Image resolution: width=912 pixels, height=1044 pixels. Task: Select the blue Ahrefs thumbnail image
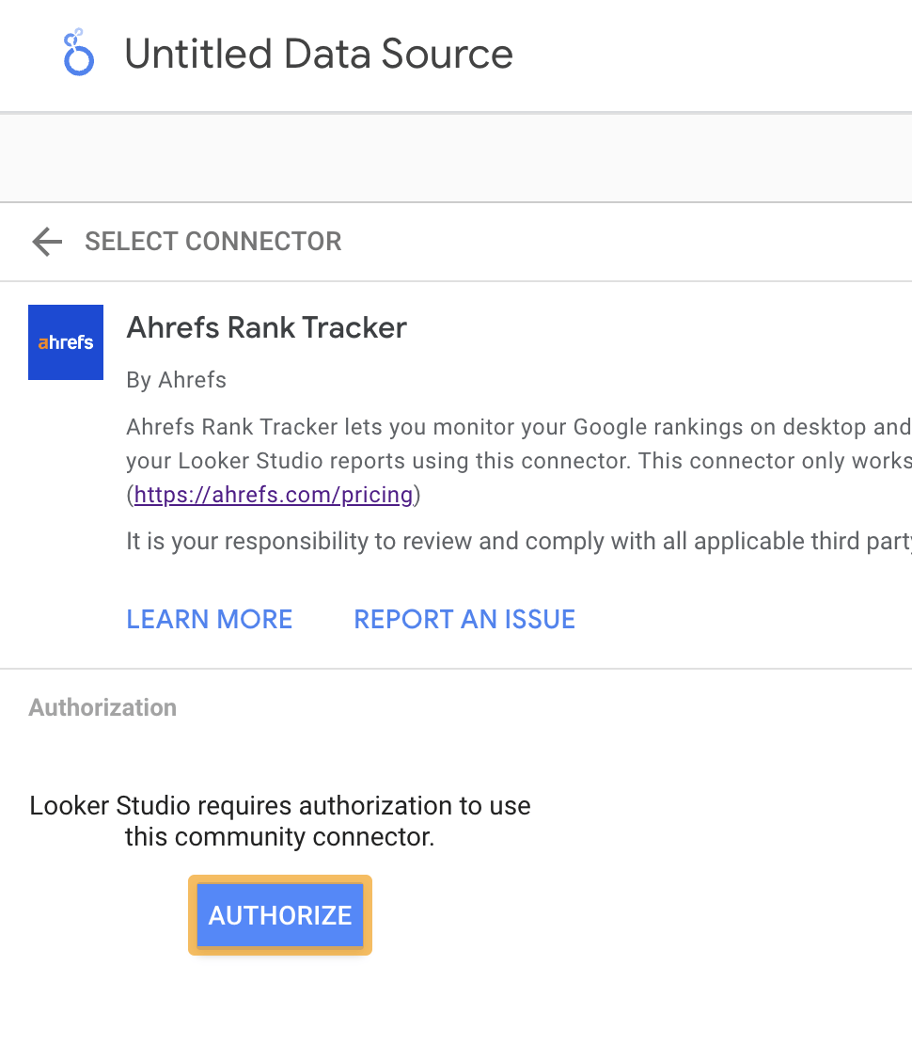(65, 341)
